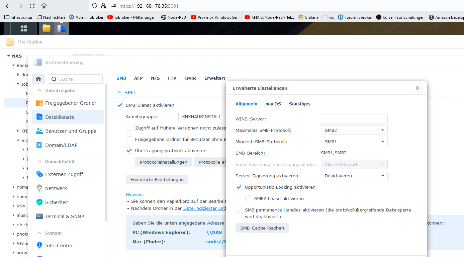This screenshot has height=257, width=464.
Task: Open the Maximales SMB-Protokoll dropdown
Action: coord(354,130)
